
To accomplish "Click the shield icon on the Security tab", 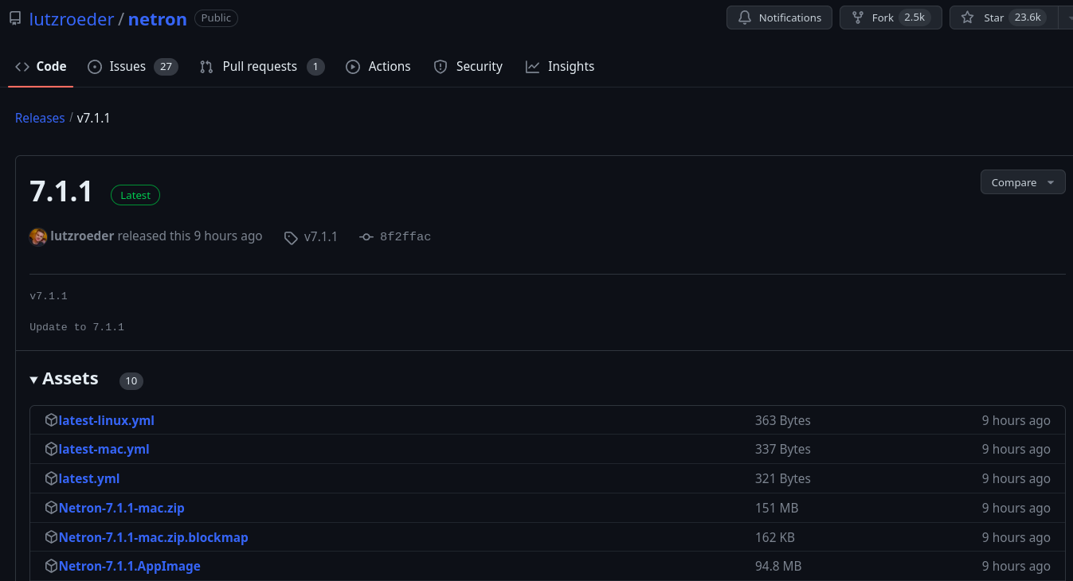I will [441, 66].
